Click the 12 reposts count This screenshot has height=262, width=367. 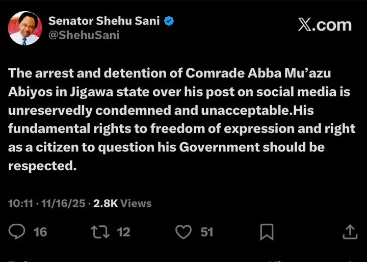[124, 232]
